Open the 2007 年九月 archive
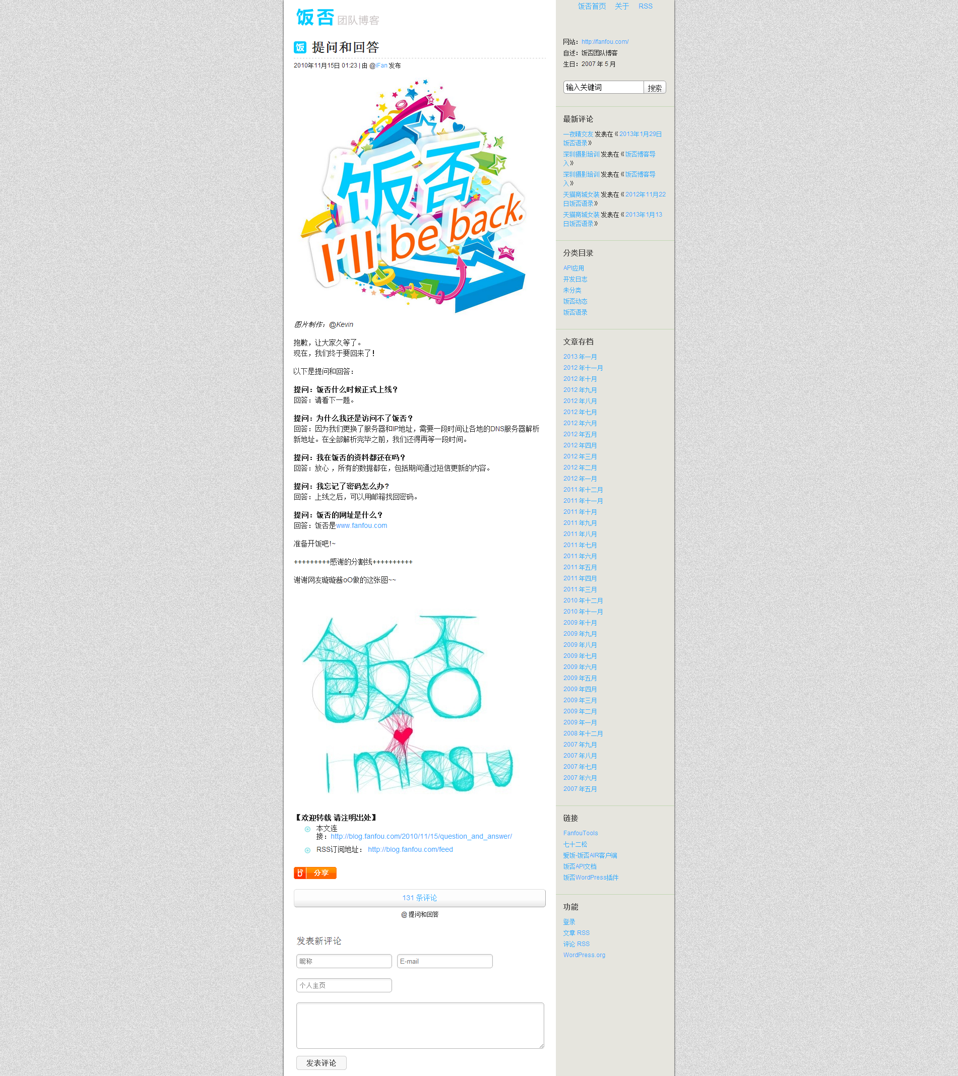The image size is (958, 1076). (580, 744)
